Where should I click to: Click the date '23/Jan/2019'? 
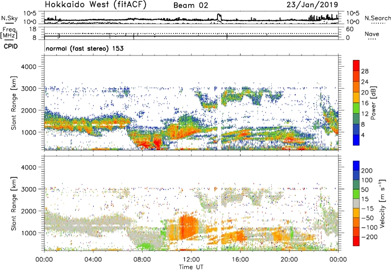click(x=312, y=4)
